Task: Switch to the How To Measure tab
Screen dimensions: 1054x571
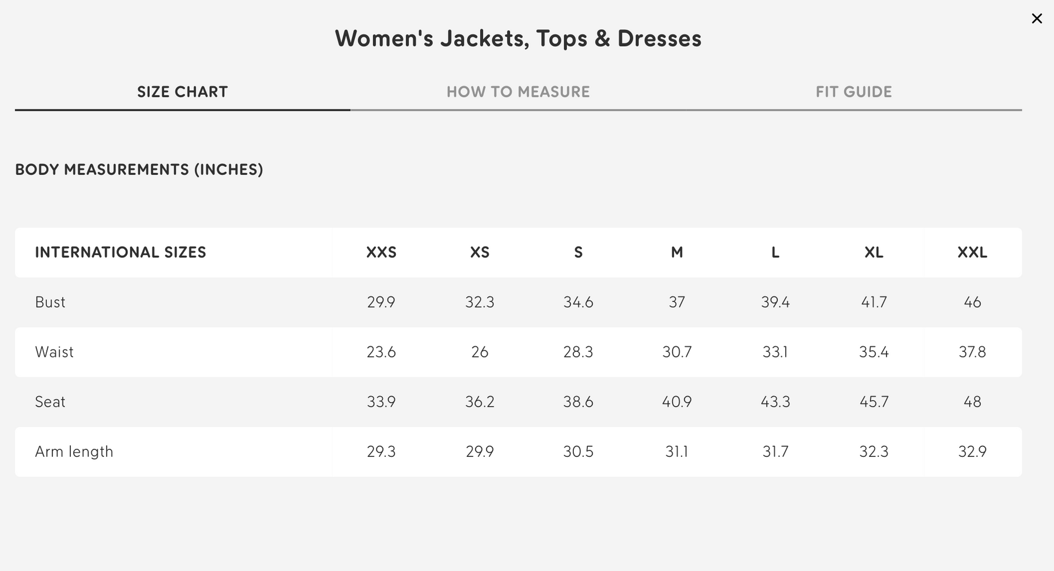Action: (x=518, y=92)
